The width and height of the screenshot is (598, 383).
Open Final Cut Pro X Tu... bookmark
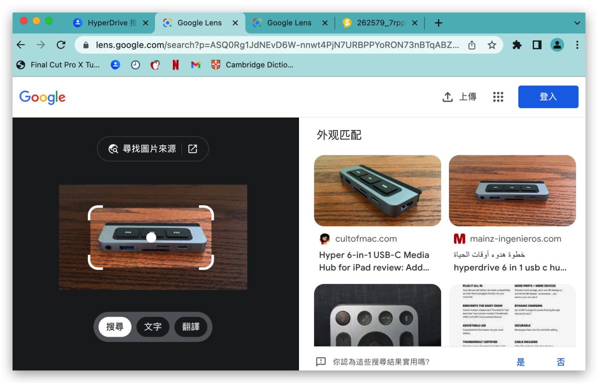(x=58, y=65)
